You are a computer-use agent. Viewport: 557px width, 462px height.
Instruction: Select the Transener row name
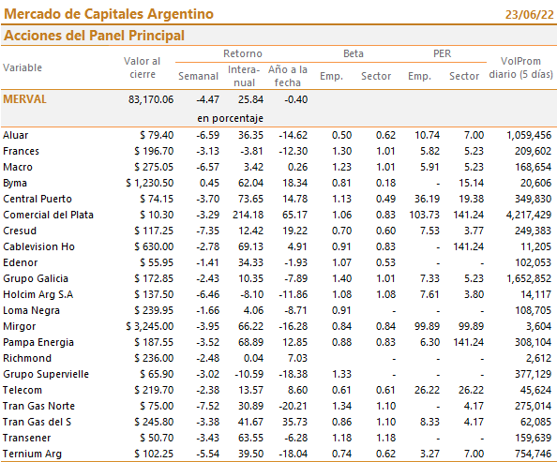pos(26,438)
